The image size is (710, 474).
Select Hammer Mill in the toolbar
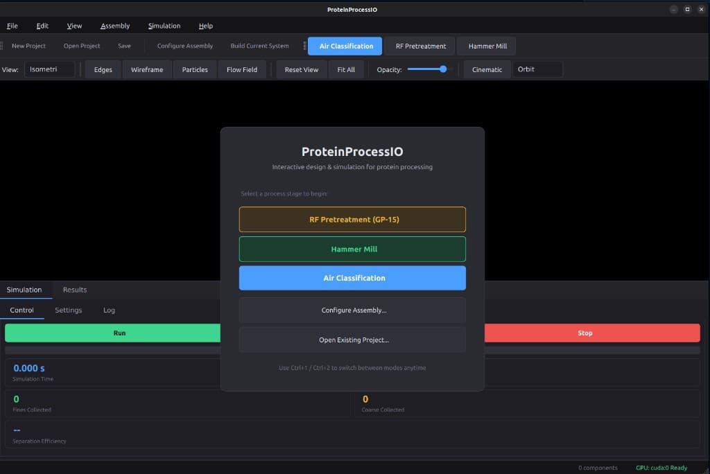pos(486,46)
